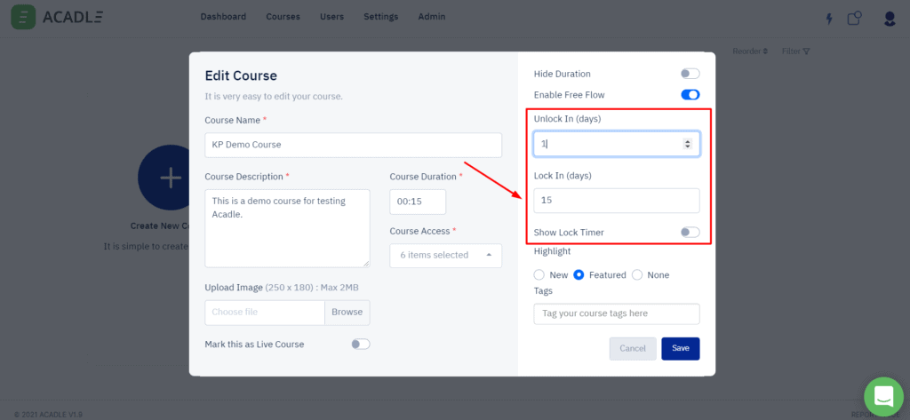The height and width of the screenshot is (420, 910).
Task: Go to the Dashboard menu
Action: click(223, 17)
